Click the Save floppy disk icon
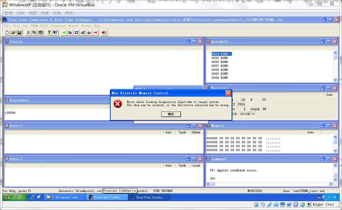 pyautogui.click(x=20, y=33)
